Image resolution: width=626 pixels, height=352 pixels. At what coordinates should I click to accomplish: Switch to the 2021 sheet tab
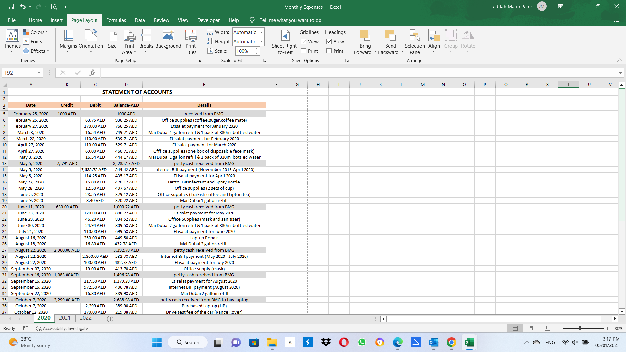pos(65,318)
